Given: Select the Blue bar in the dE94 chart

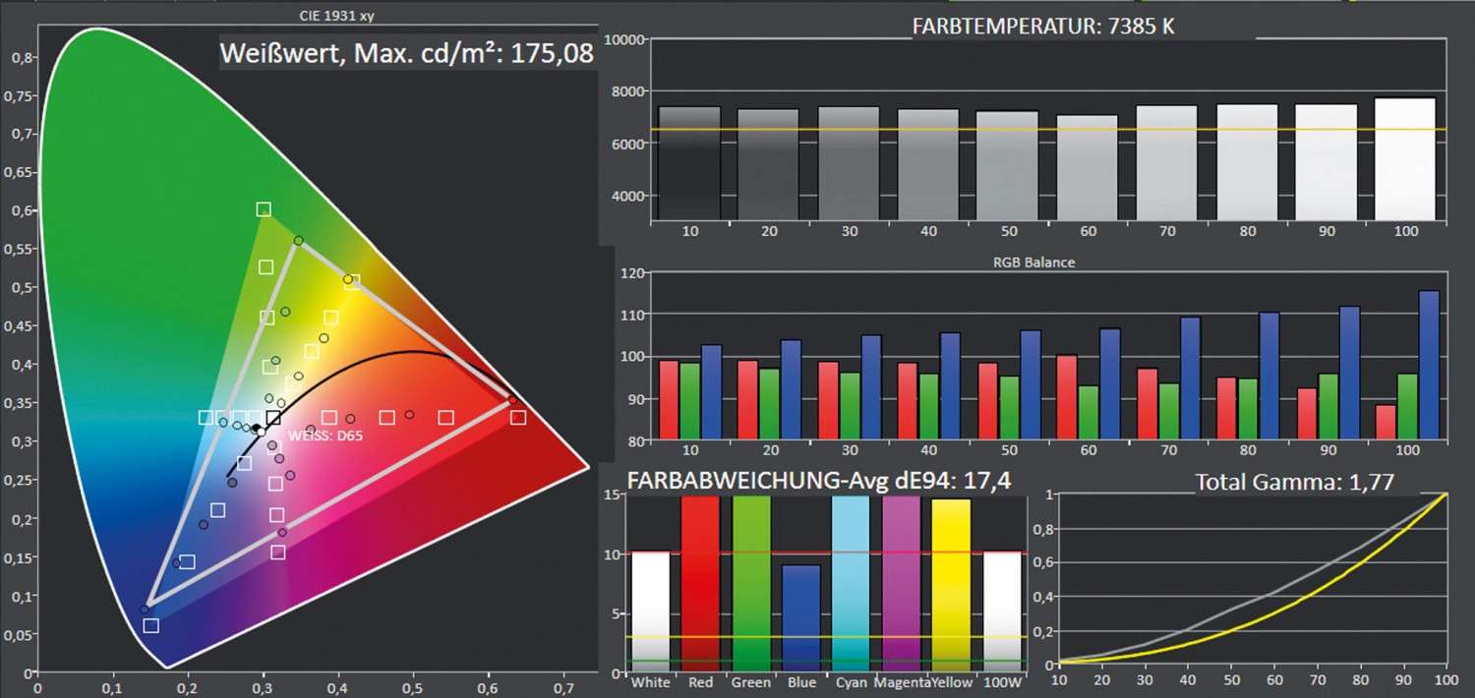Looking at the screenshot, I should pyautogui.click(x=801, y=618).
